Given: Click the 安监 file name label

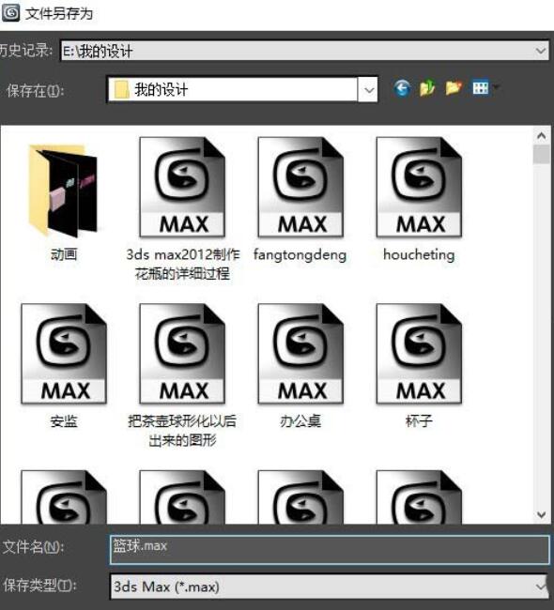Looking at the screenshot, I should (64, 421).
